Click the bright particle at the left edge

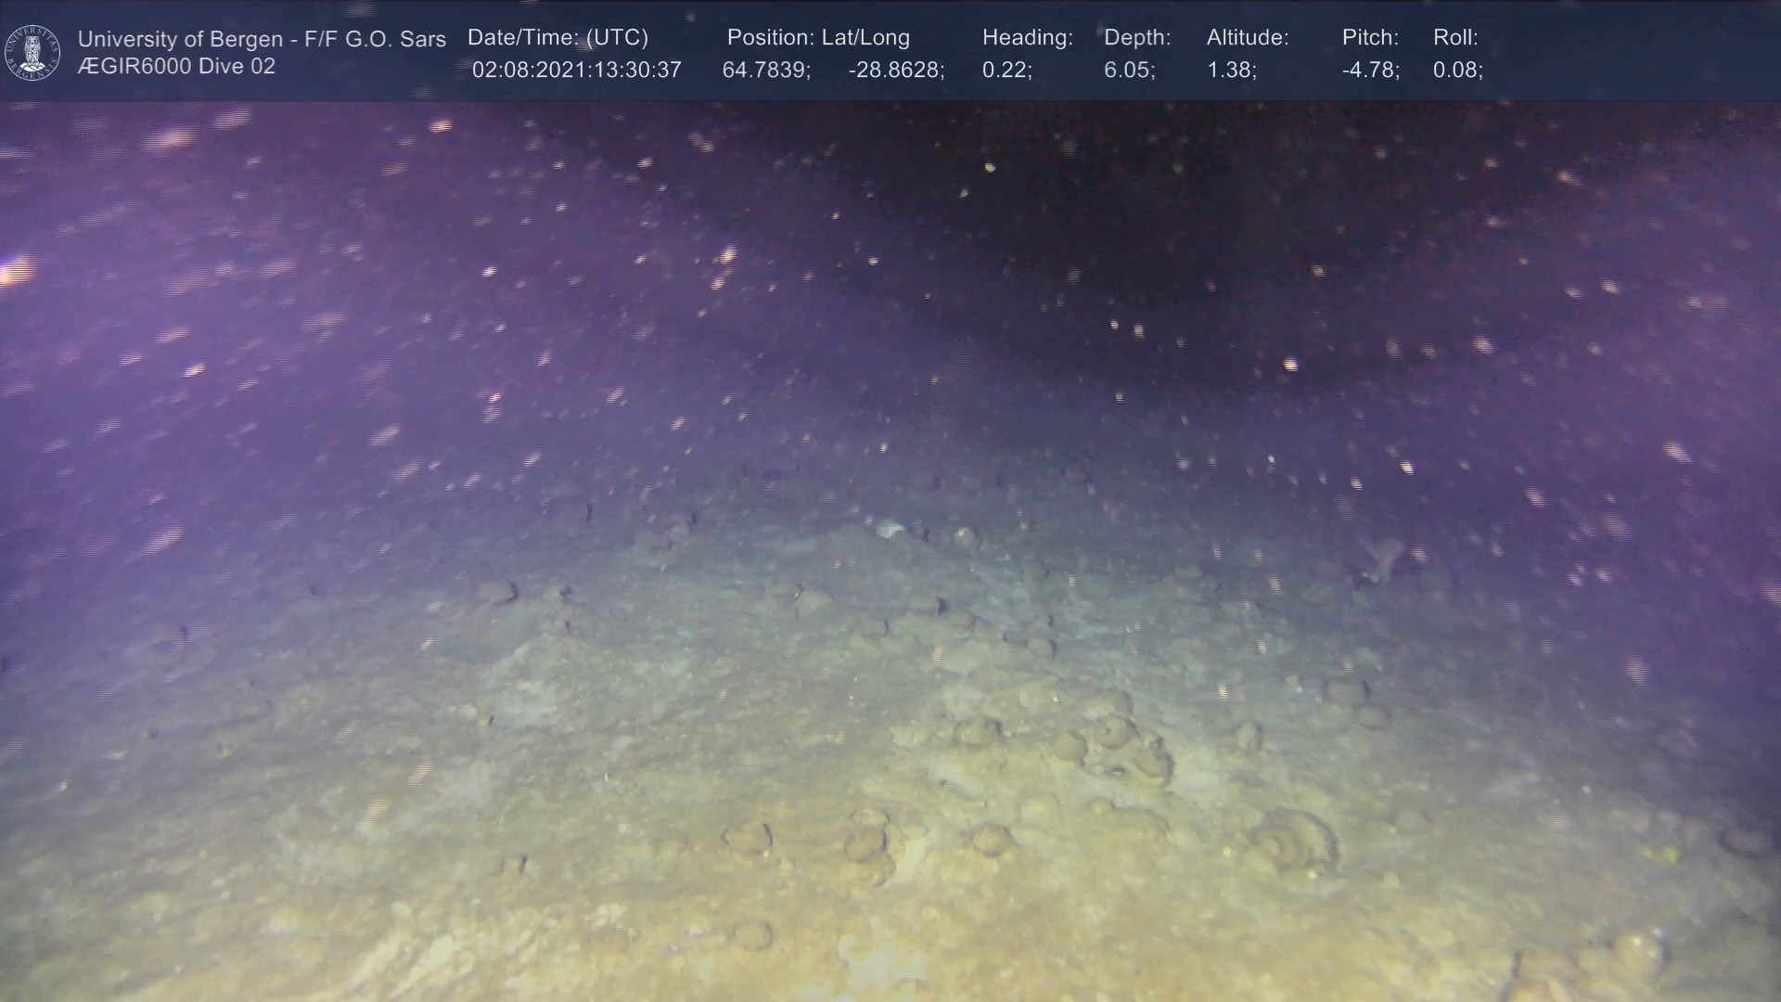13,271
